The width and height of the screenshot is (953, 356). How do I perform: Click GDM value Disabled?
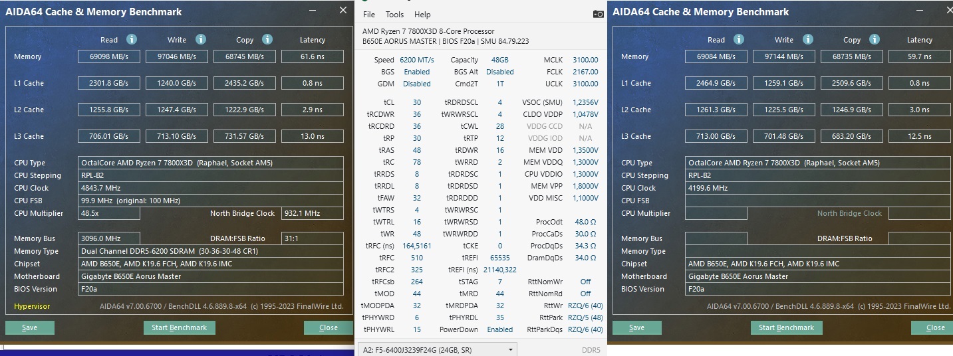416,84
